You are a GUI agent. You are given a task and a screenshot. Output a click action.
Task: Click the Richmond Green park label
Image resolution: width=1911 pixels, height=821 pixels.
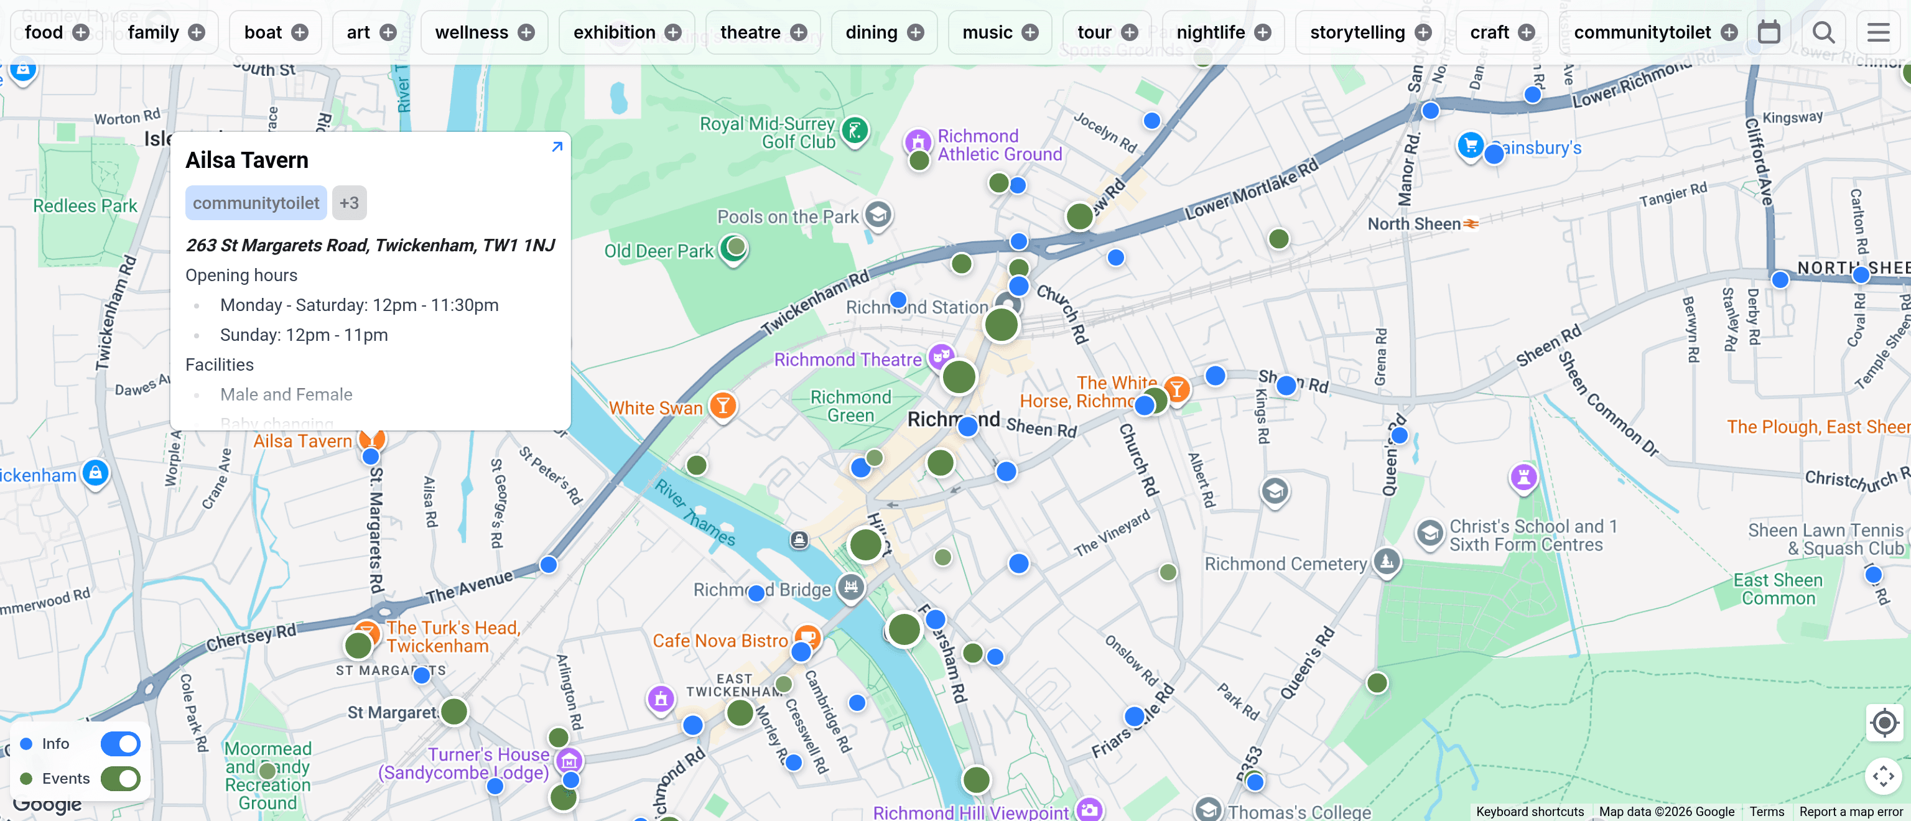850,406
